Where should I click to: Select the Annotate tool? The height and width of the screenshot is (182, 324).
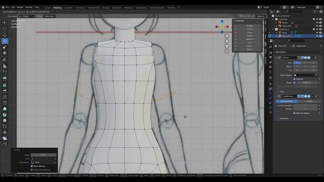pos(5,60)
